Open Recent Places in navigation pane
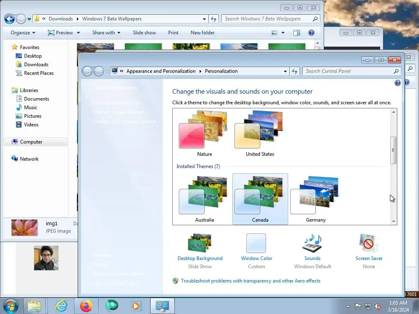419x314 pixels. (39, 73)
